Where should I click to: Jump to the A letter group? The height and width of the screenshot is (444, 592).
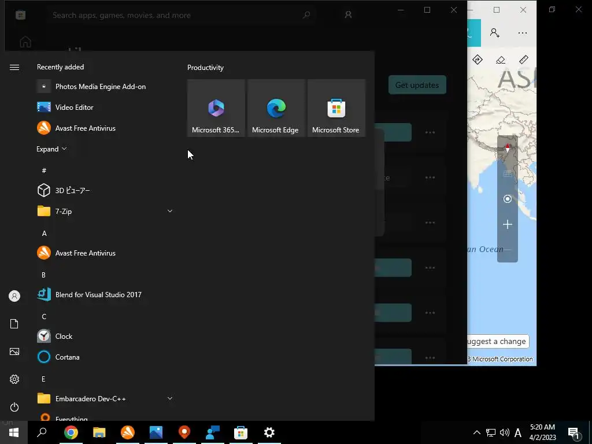(x=44, y=234)
